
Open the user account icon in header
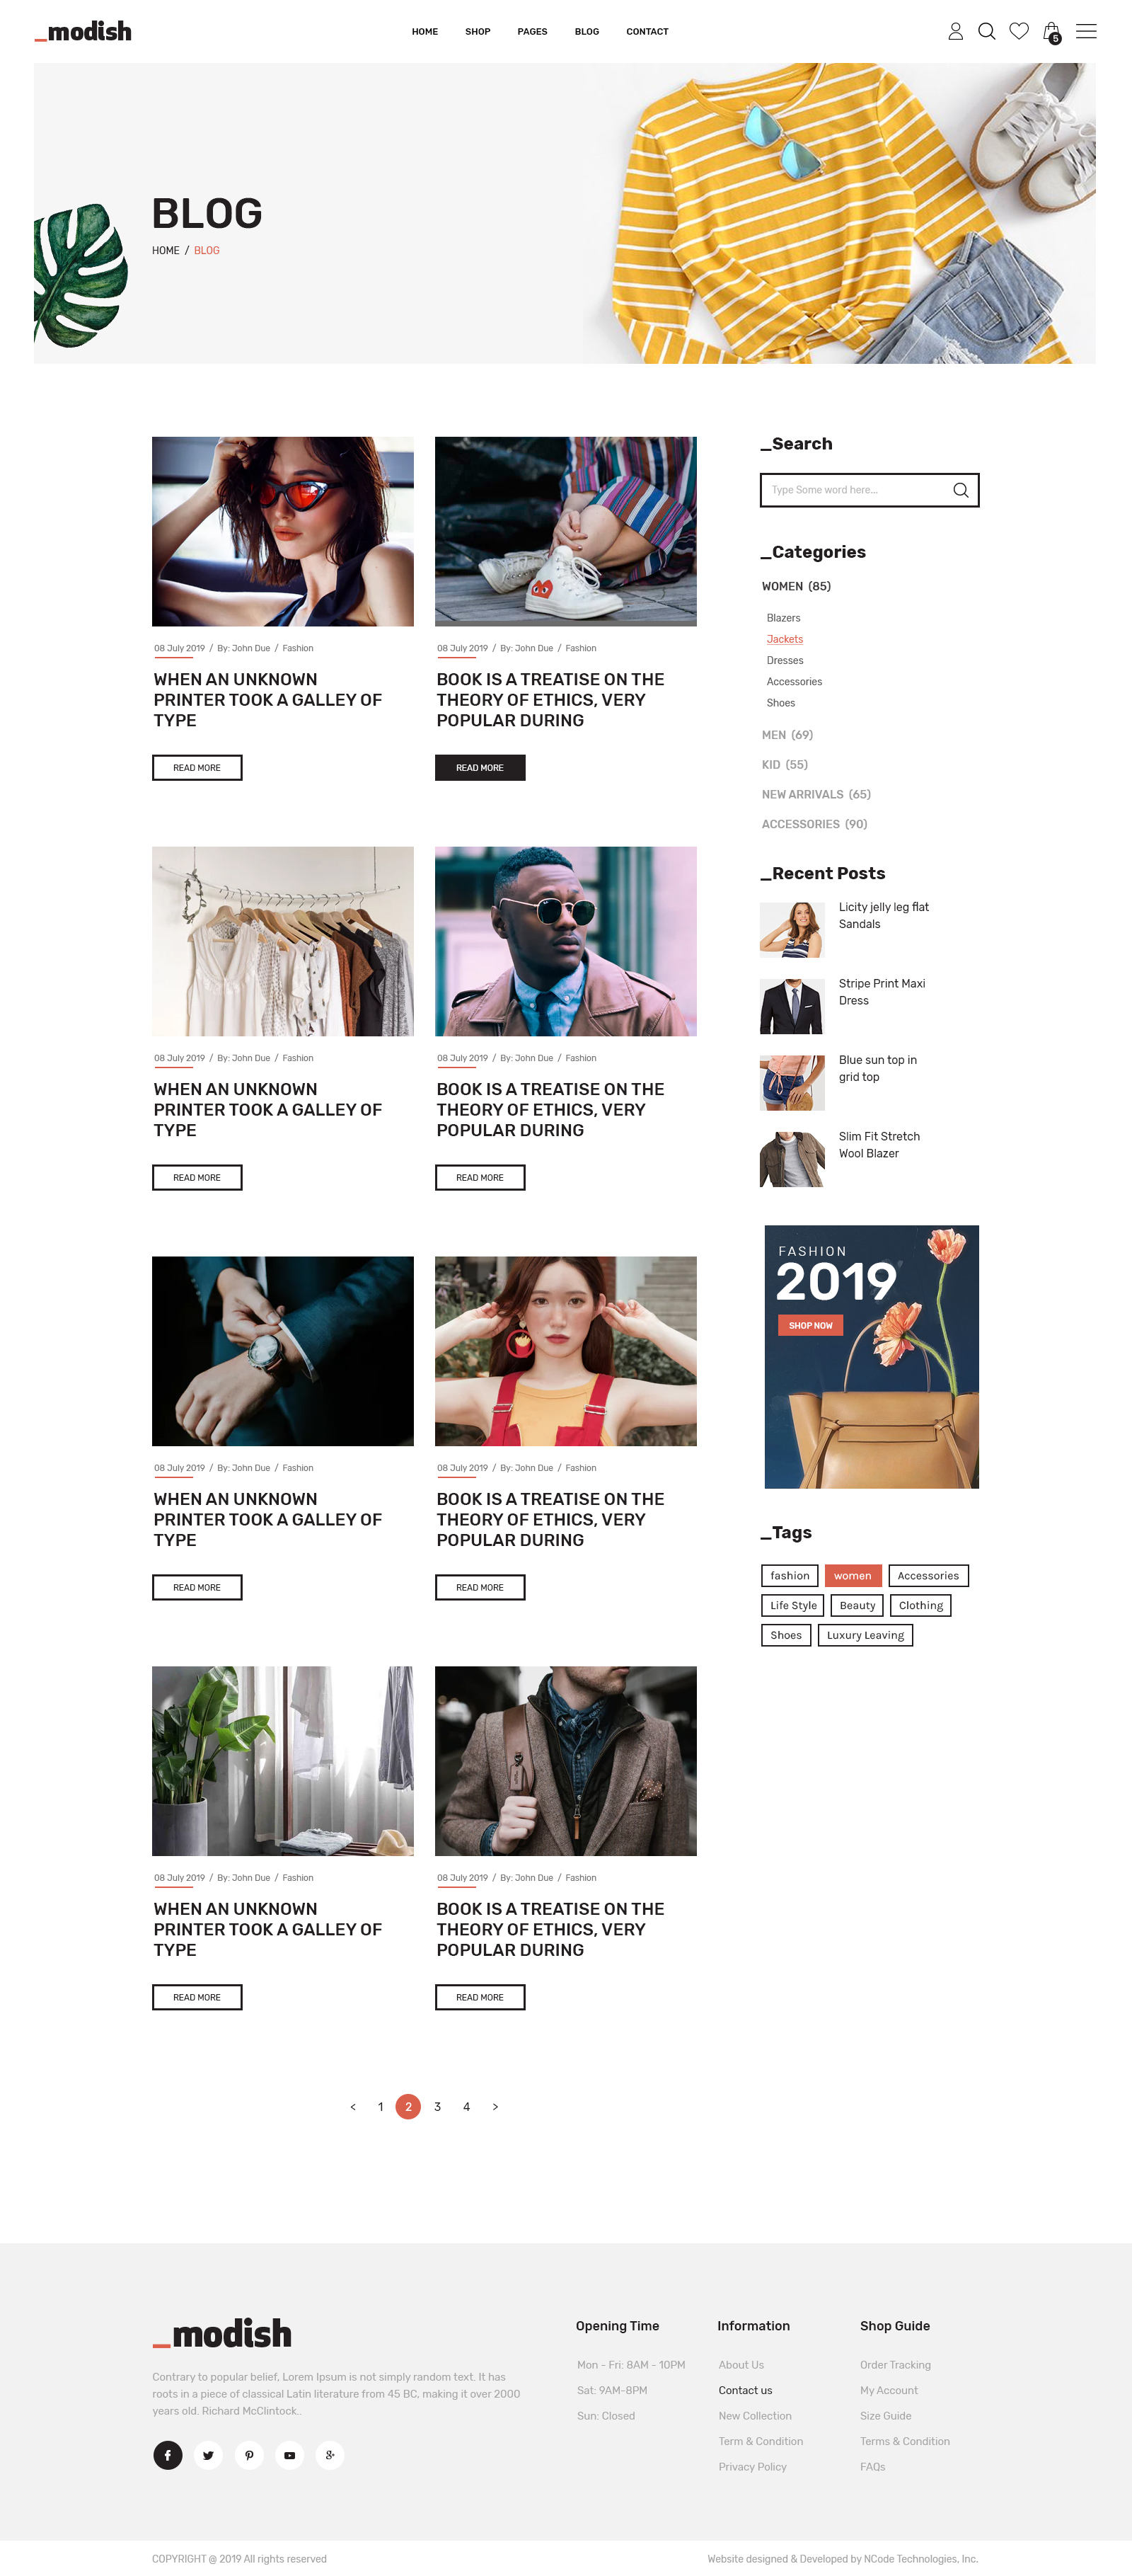[955, 32]
